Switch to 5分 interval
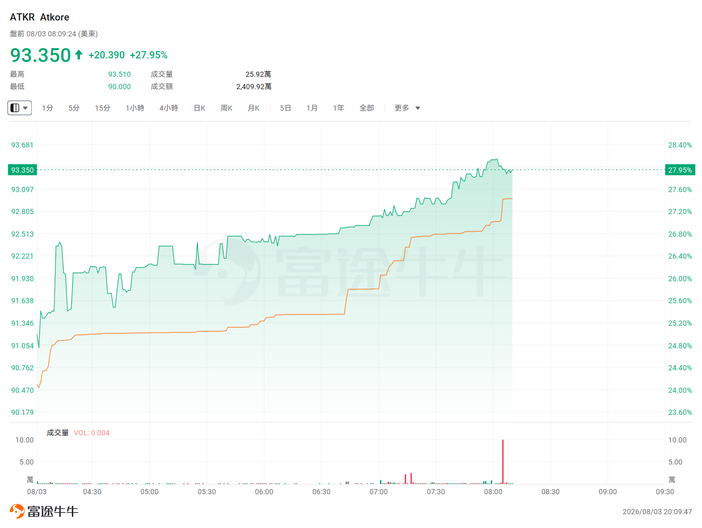This screenshot has width=702, height=528. [74, 108]
